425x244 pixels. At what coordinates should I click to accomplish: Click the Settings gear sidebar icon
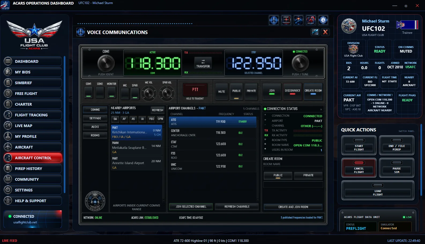point(8,190)
